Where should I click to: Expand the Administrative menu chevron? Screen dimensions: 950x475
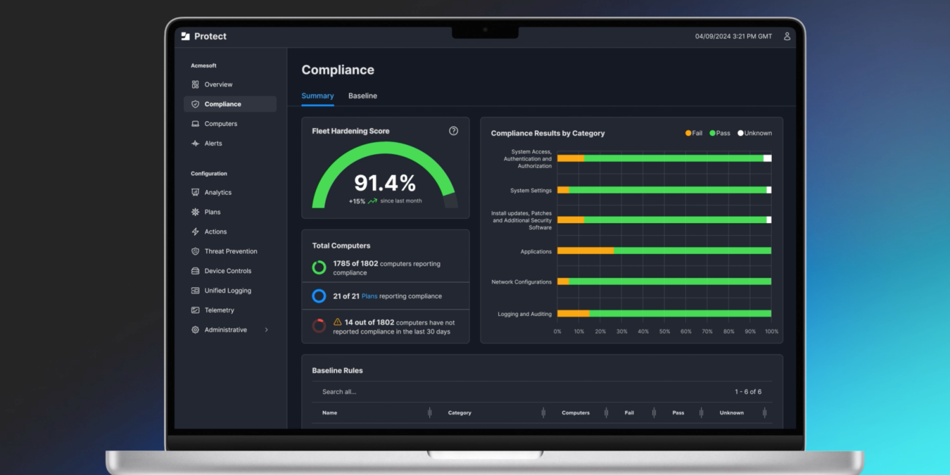(x=266, y=330)
